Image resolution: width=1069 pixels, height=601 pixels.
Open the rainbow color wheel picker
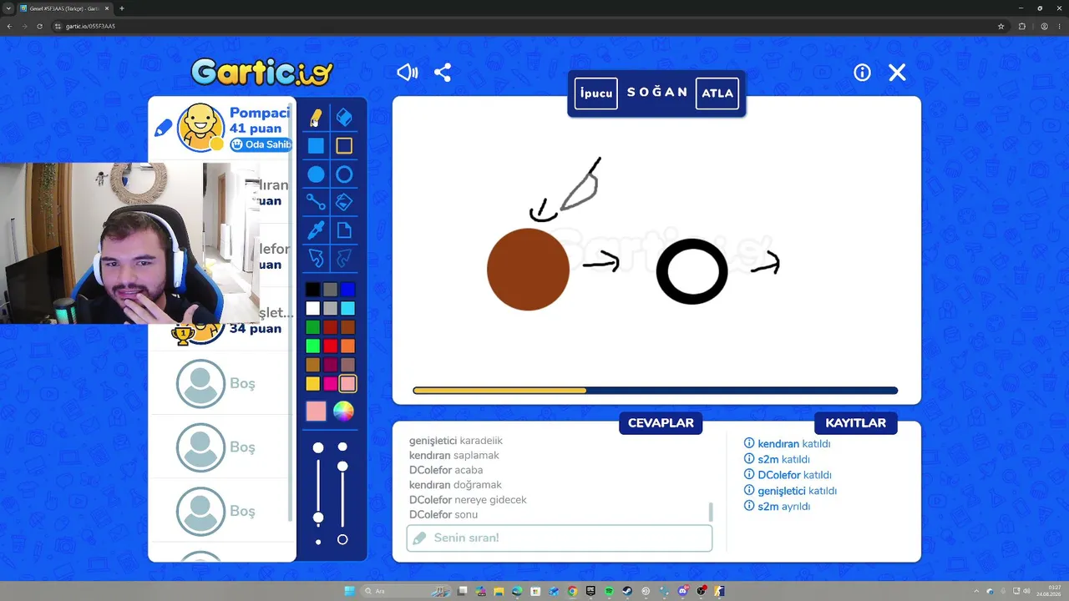coord(343,411)
